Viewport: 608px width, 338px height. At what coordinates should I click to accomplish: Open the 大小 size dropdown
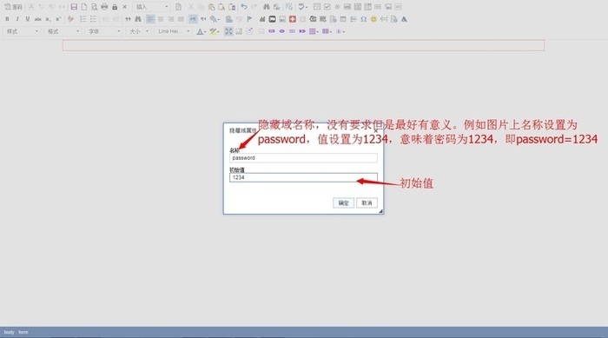138,31
